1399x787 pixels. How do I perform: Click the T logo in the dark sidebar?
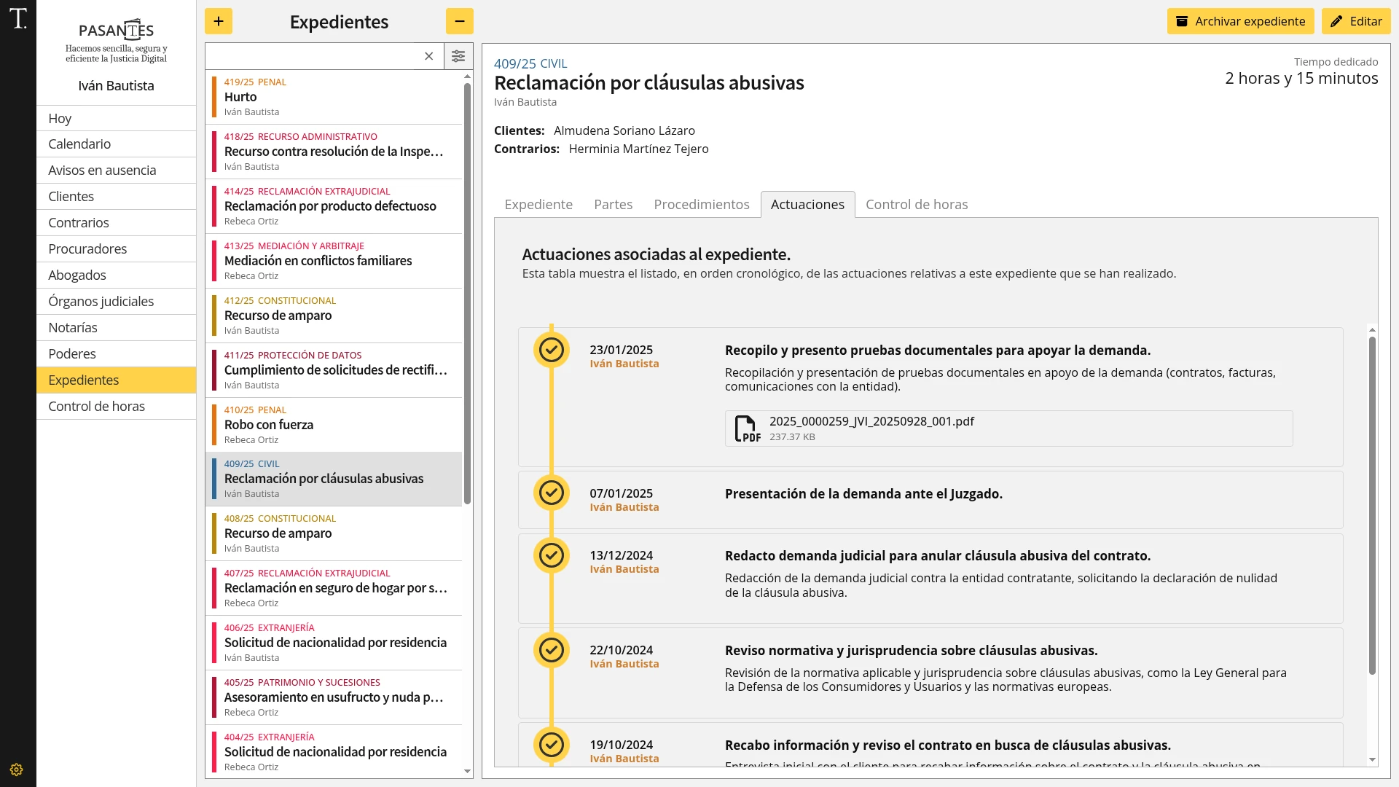18,18
